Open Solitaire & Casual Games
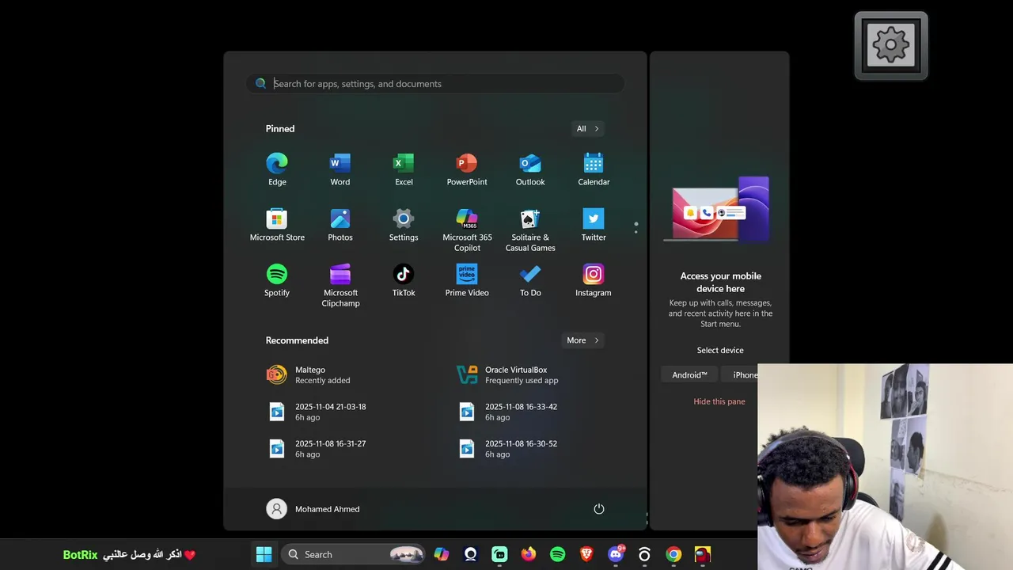The image size is (1013, 570). (x=530, y=230)
